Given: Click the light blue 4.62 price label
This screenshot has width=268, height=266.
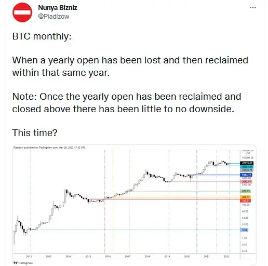Looking at the screenshot, I should 245,230.
